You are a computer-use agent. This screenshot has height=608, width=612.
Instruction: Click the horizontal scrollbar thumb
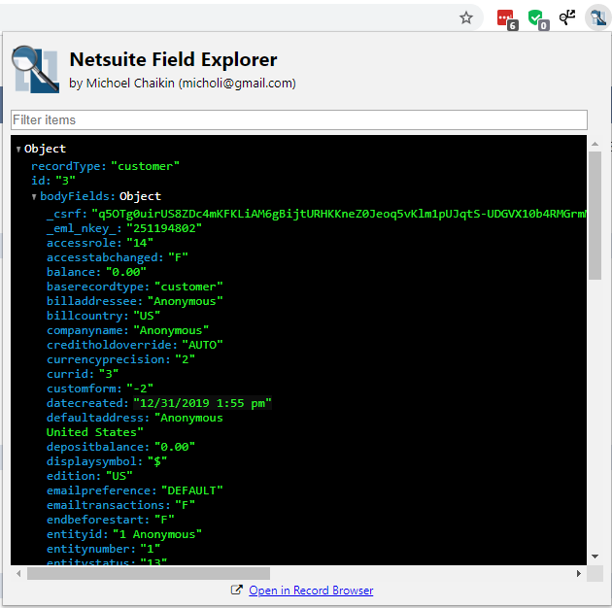(x=148, y=573)
